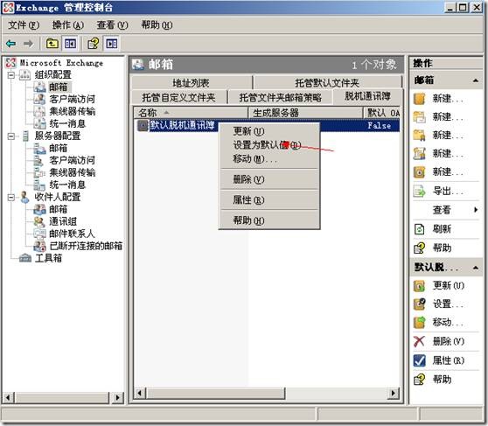Choose 属性(R) in context menu
This screenshot has width=488, height=426.
[x=269, y=200]
